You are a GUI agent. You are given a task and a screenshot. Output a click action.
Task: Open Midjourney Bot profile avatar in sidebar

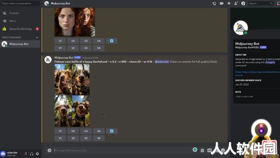(241, 28)
